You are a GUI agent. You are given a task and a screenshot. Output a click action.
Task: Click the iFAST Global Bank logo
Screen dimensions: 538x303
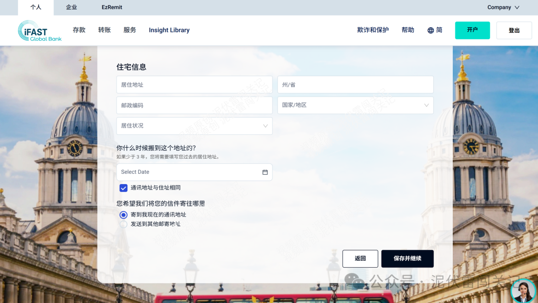click(39, 30)
